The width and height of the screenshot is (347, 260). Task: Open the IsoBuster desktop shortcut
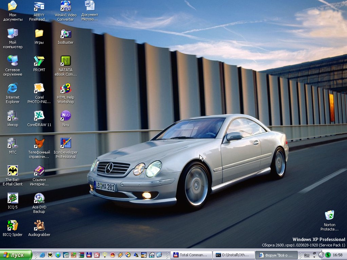click(65, 34)
